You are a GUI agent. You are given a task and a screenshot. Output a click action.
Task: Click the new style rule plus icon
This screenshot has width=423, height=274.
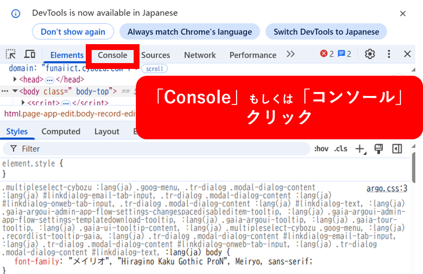click(360, 149)
